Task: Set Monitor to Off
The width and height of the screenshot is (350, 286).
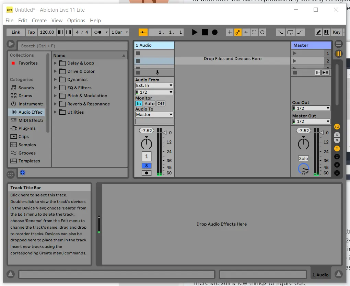Action: coord(161,104)
